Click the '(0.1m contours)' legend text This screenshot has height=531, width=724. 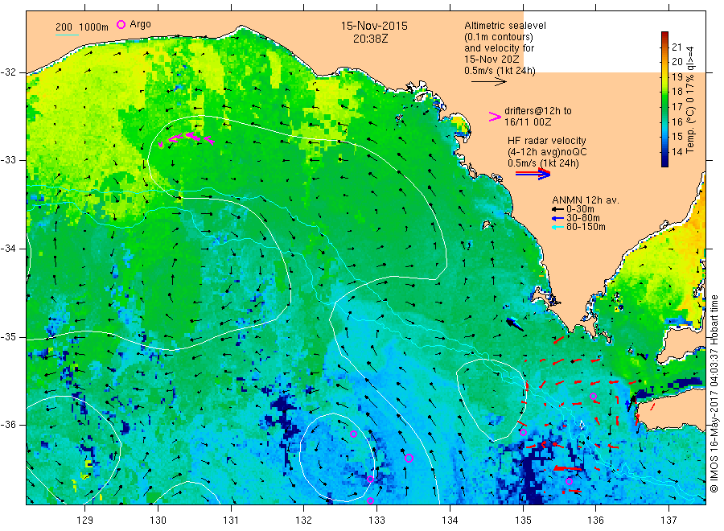coord(498,37)
